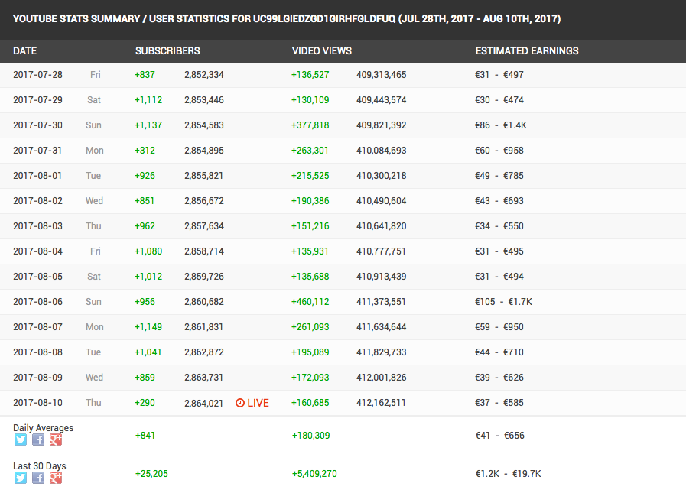This screenshot has width=686, height=493.
Task: Click the Last 30 Days label
Action: point(39,466)
